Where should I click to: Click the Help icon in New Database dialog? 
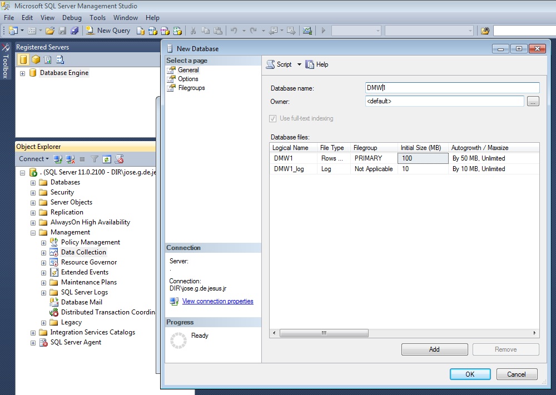click(317, 64)
